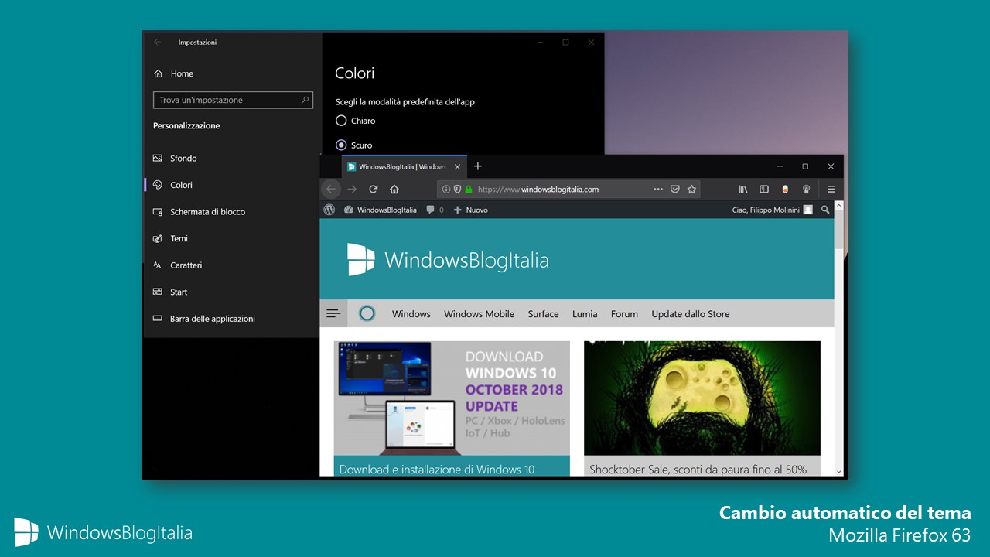Select the WindowsBlogItalia browser tab
The width and height of the screenshot is (990, 557).
(404, 166)
